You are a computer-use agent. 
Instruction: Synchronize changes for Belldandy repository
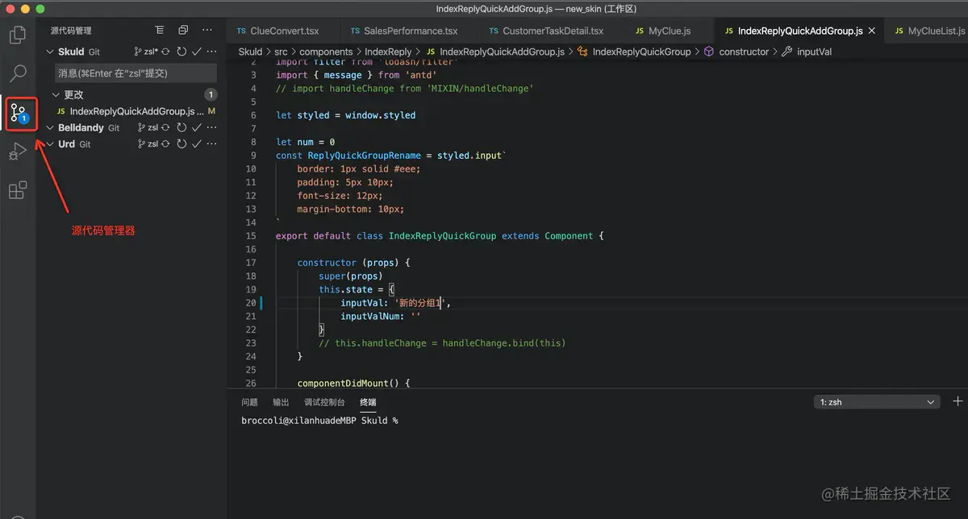[x=165, y=127]
